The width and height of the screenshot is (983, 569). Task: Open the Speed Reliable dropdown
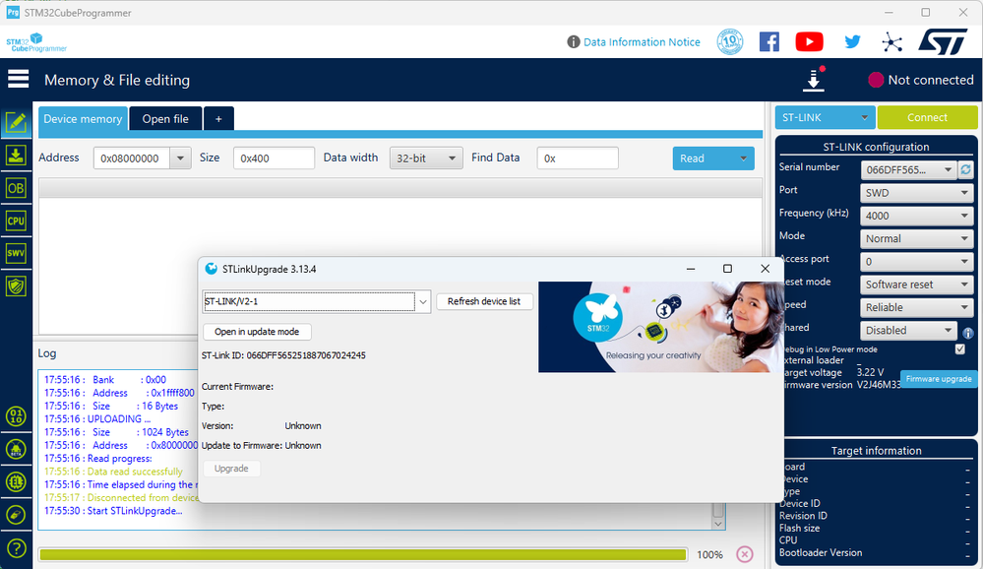916,307
